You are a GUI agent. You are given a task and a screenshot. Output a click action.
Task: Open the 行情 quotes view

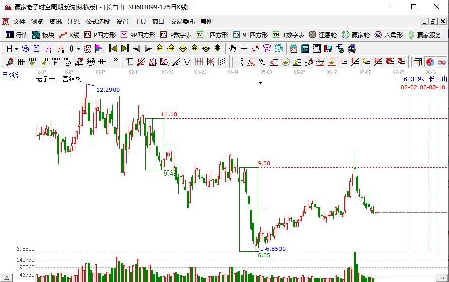point(17,35)
